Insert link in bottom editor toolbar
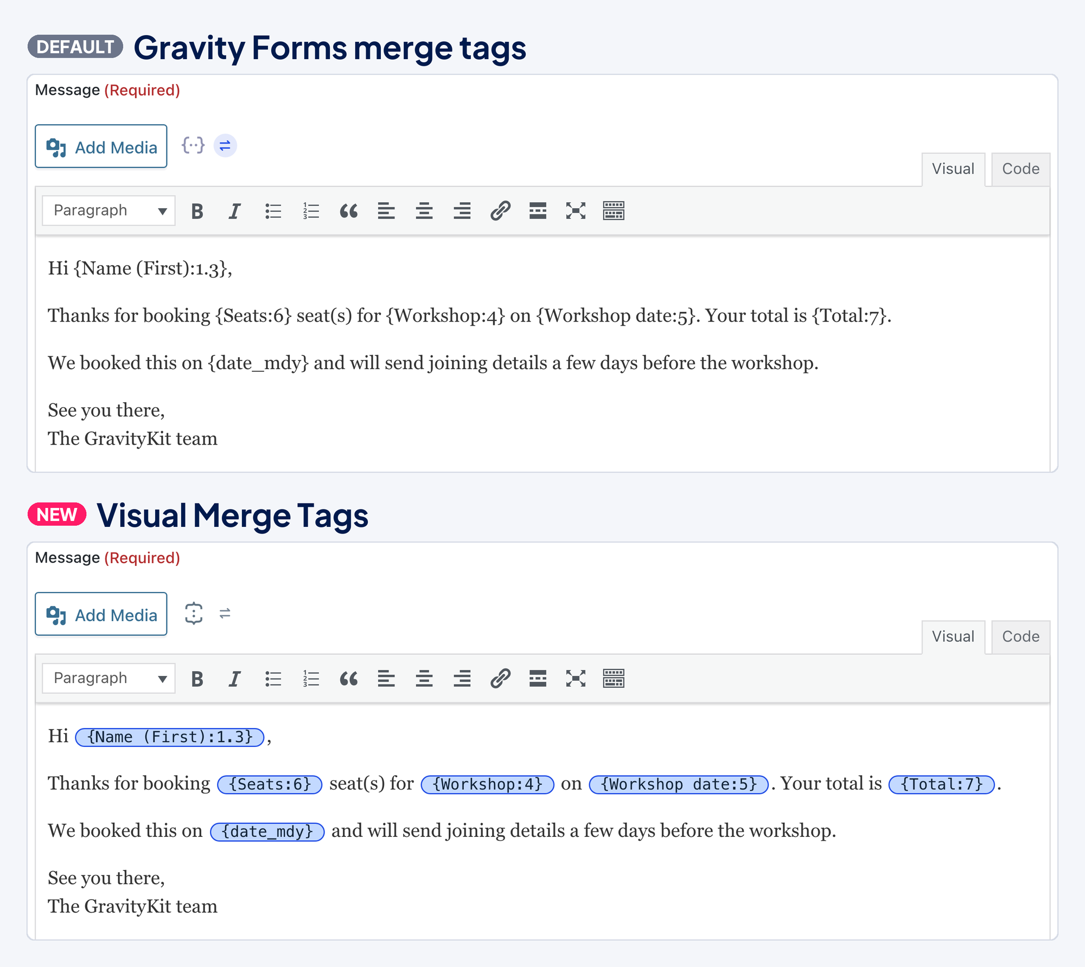The image size is (1085, 967). (x=500, y=679)
